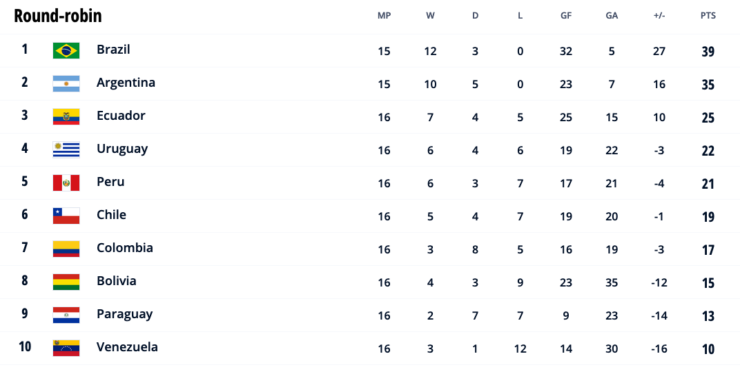740x374 pixels.
Task: Click the GF column header
Action: [566, 16]
